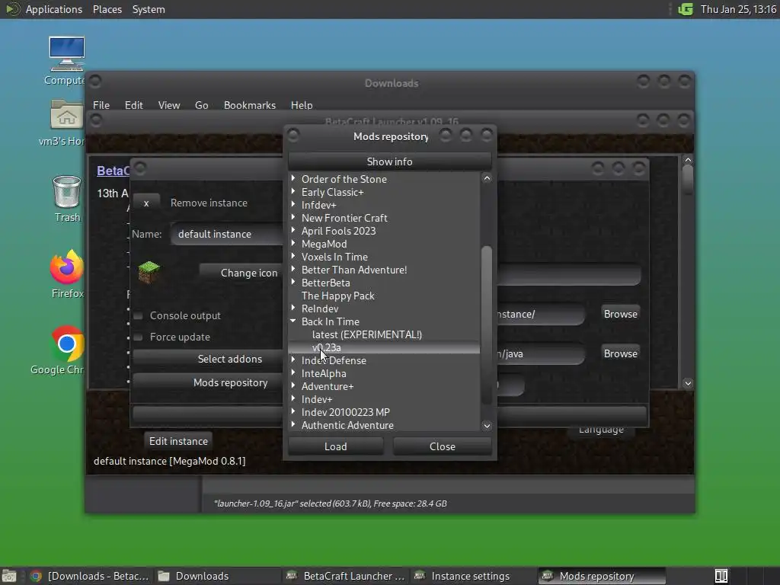Enable the Force update checkbox
Viewport: 780px width, 585px height.
pyautogui.click(x=139, y=337)
